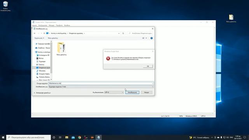249x140 pixels.
Task: Expand the file name history dropdown arrow
Action: (x=153, y=83)
